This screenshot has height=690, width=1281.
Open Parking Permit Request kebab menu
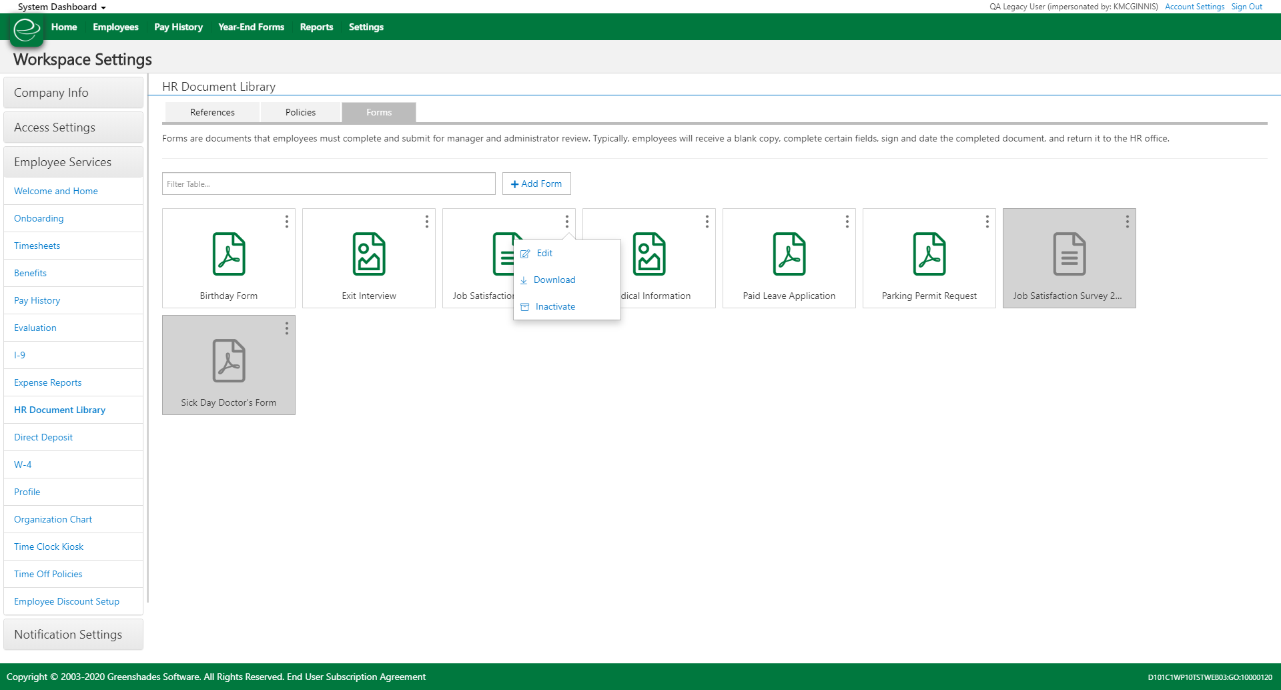987,222
